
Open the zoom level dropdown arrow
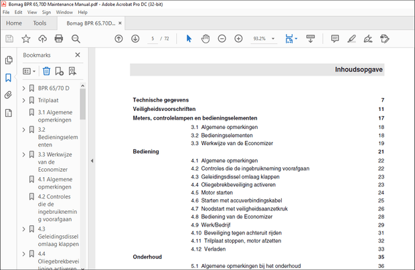[273, 39]
